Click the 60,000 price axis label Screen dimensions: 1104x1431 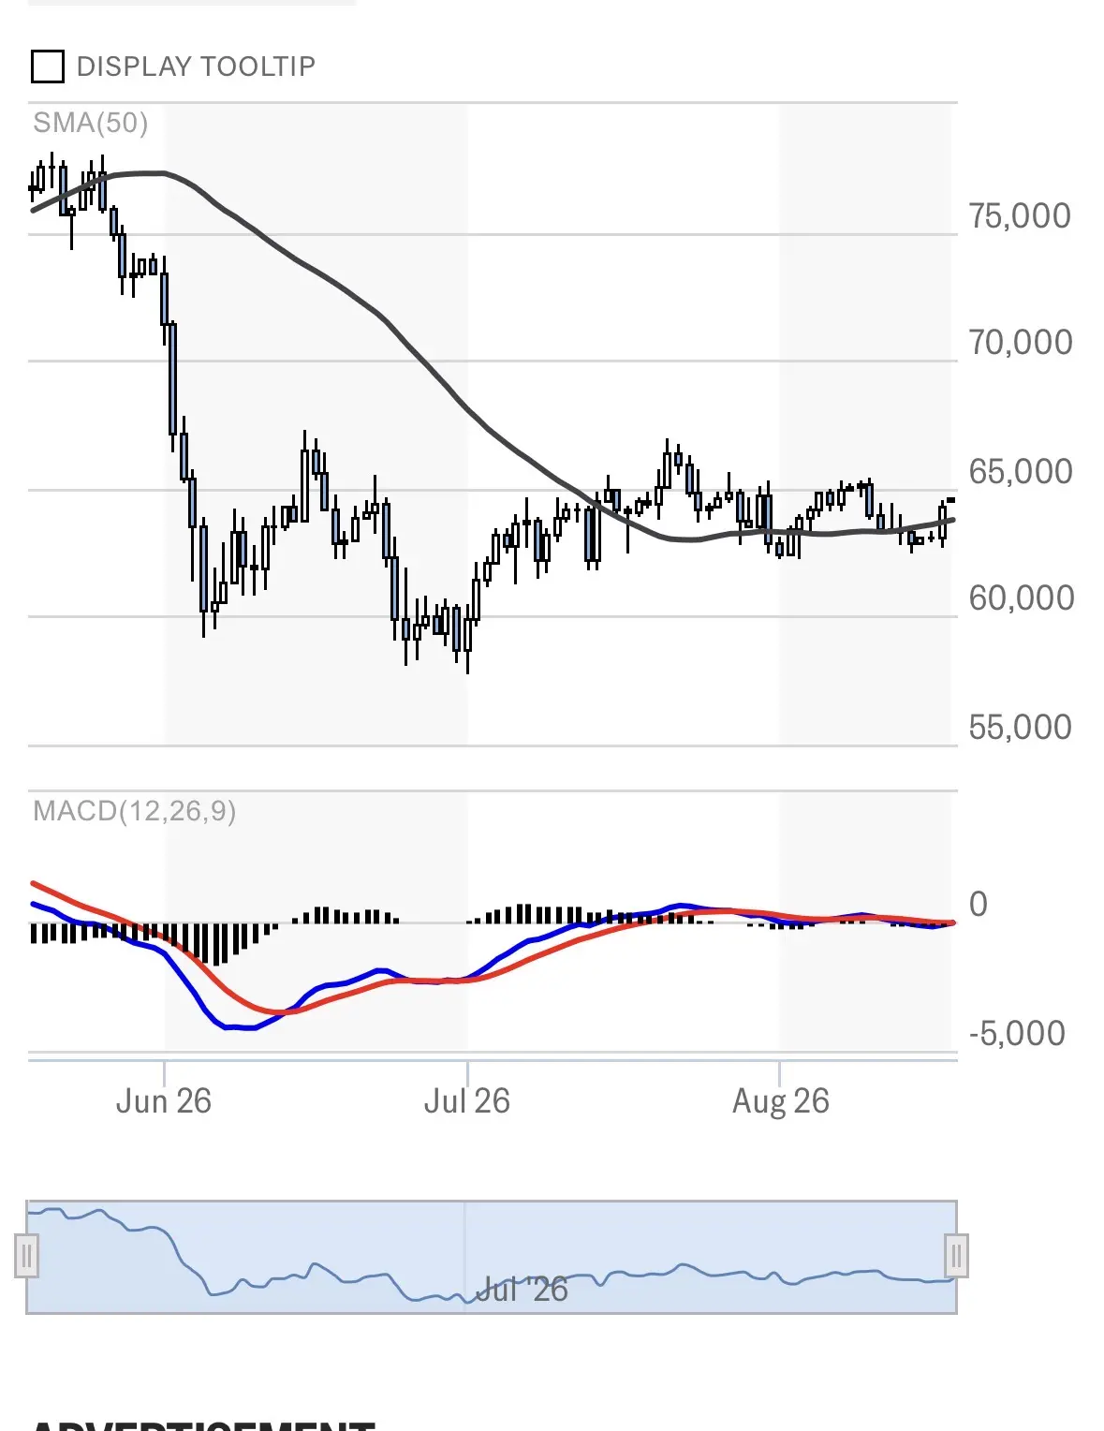pyautogui.click(x=1022, y=598)
